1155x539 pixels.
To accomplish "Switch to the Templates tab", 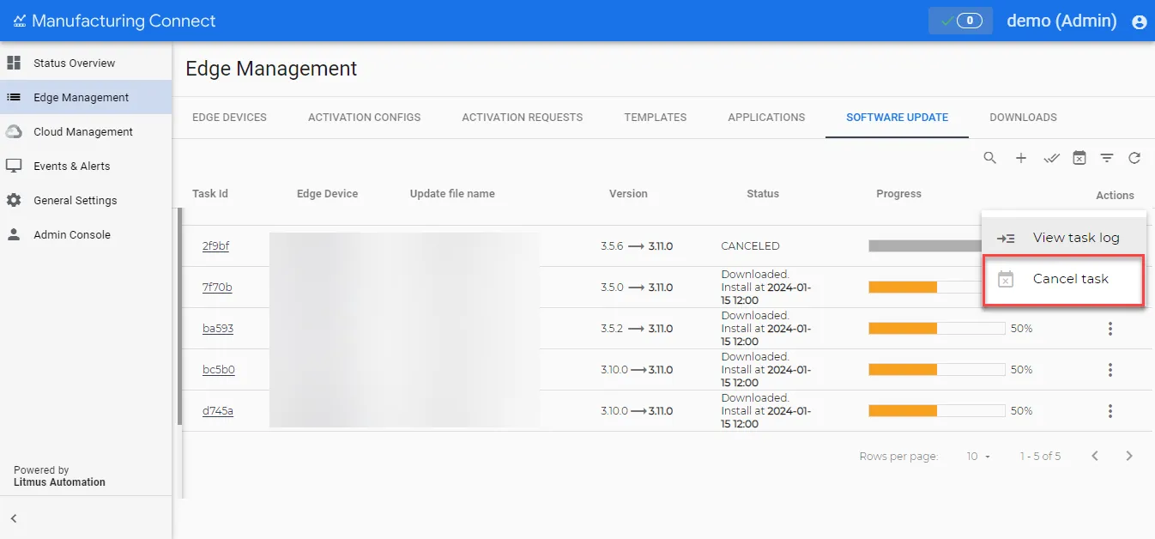I will tap(656, 118).
